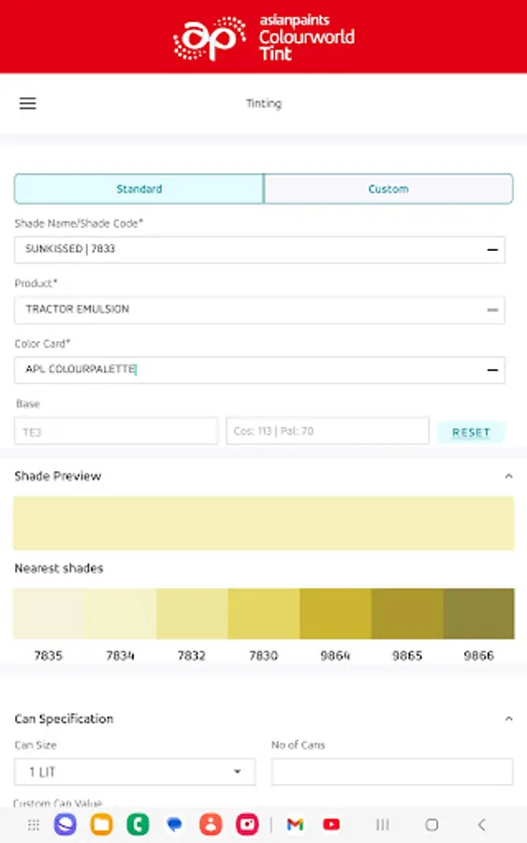Open the blue messages app from taskbar

click(x=174, y=824)
